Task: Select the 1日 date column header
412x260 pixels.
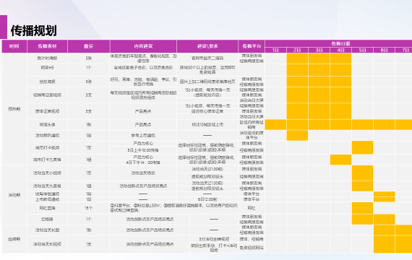Action: pos(275,50)
